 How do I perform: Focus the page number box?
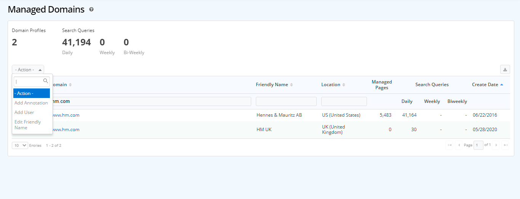(478, 145)
